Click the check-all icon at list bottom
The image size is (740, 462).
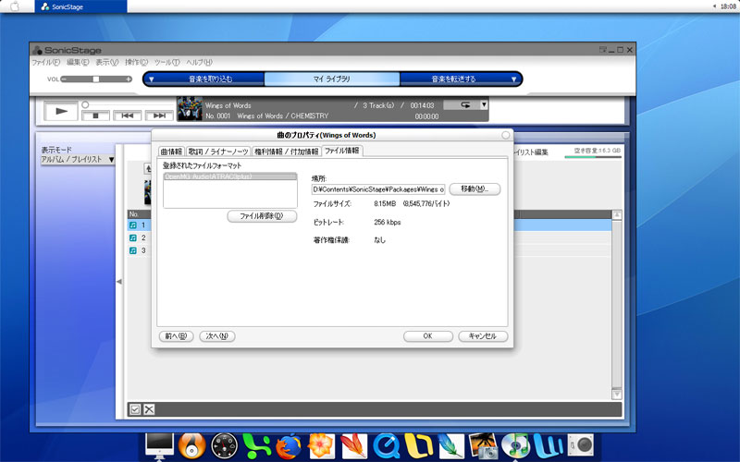[x=135, y=409]
